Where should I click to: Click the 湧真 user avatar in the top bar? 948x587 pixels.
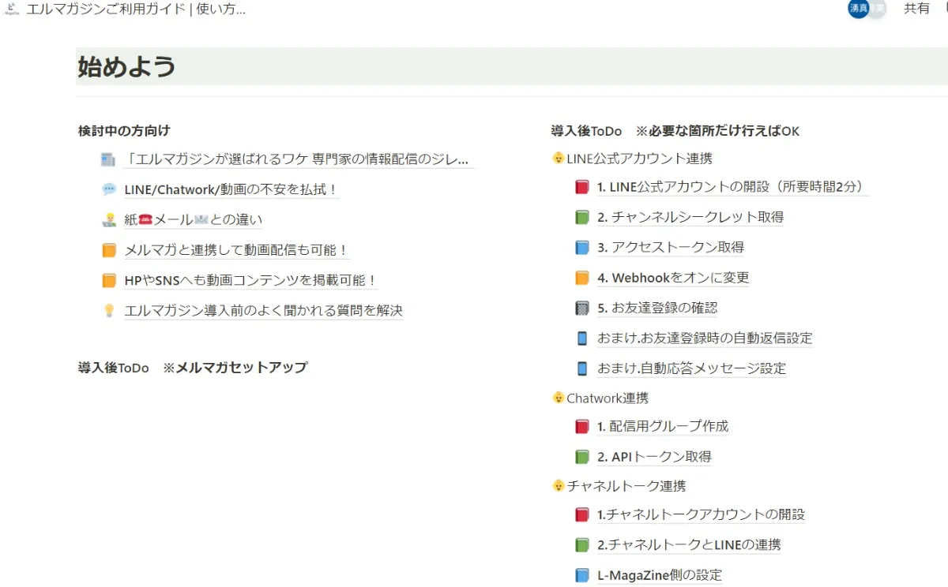point(858,9)
